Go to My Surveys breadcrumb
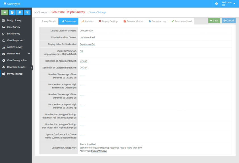 (41, 12)
